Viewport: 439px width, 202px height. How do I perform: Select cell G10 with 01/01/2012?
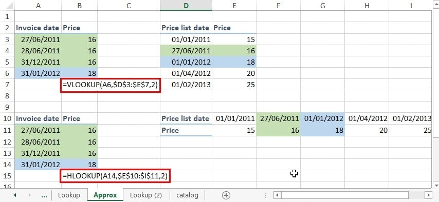[322, 118]
